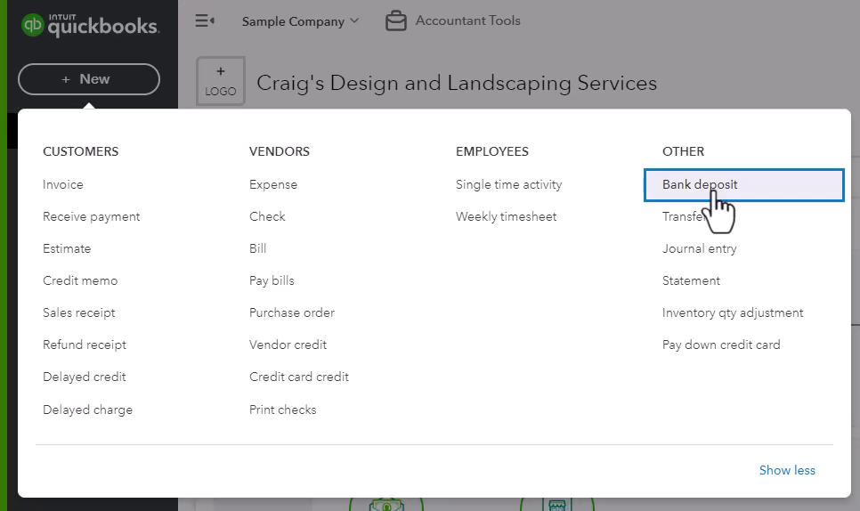Select Statement under Other
Viewport: 860px width, 511px height.
pos(691,280)
